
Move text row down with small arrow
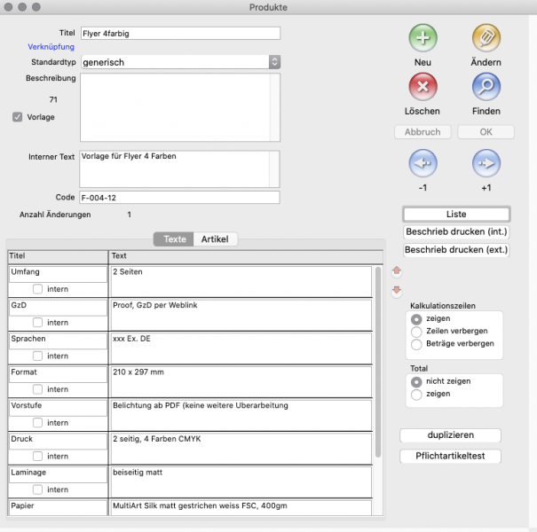point(396,290)
